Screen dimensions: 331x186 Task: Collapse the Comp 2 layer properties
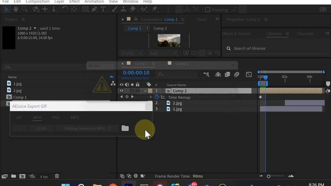click(145, 91)
